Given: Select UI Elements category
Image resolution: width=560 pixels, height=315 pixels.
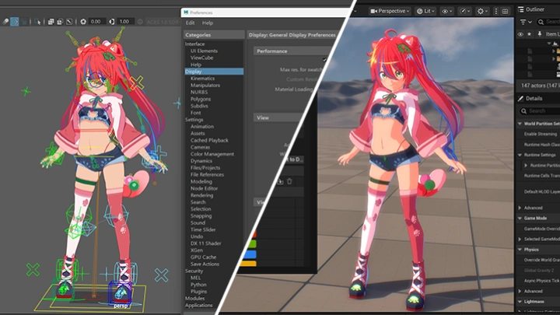Looking at the screenshot, I should point(204,51).
